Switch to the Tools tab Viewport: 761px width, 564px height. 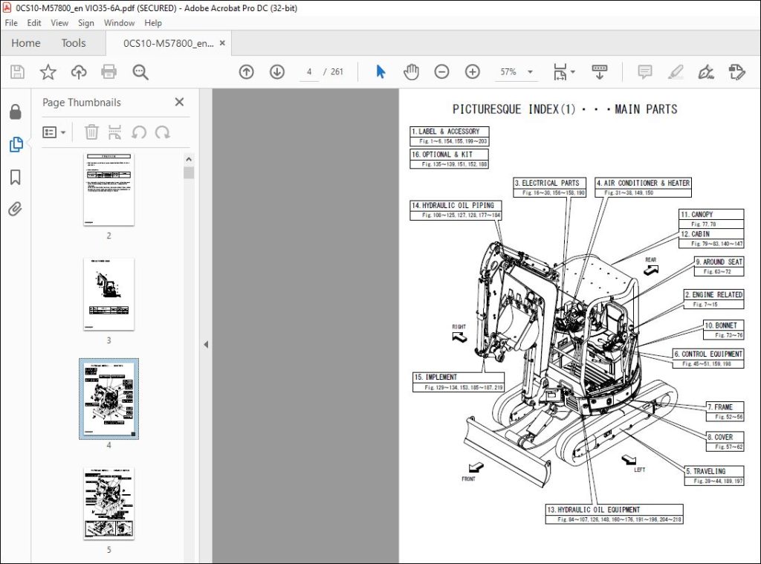[74, 43]
